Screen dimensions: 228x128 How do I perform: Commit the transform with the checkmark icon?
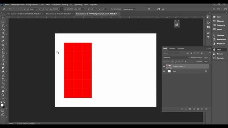pos(163,9)
